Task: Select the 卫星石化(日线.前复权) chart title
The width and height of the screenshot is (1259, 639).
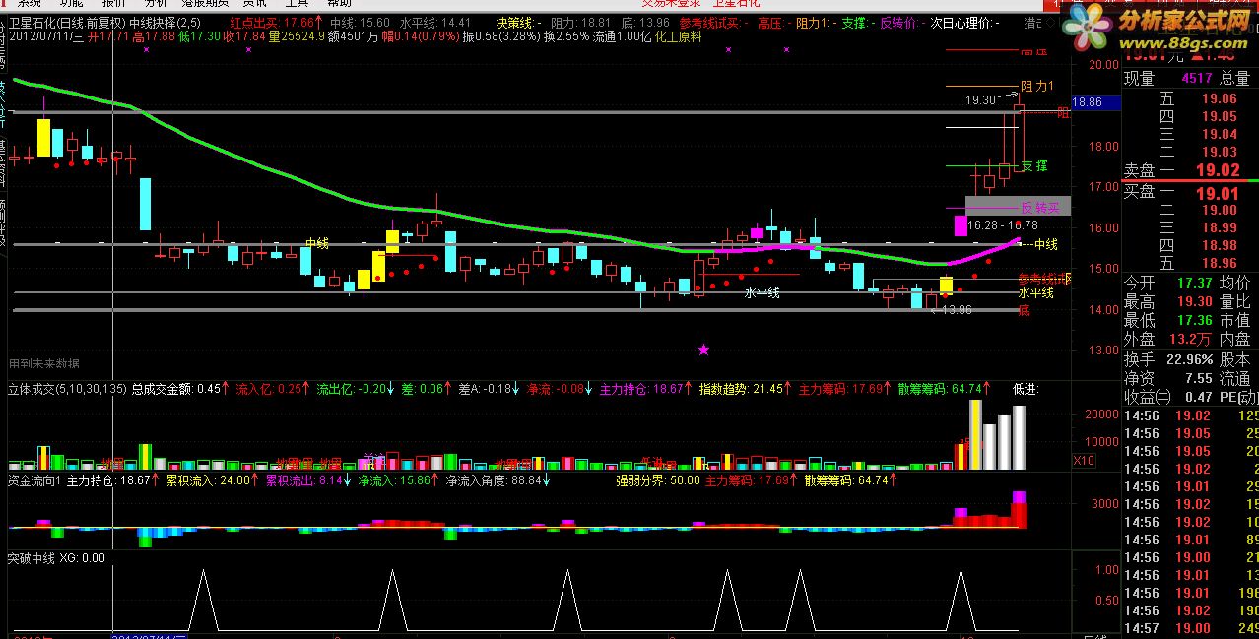Action: click(65, 23)
